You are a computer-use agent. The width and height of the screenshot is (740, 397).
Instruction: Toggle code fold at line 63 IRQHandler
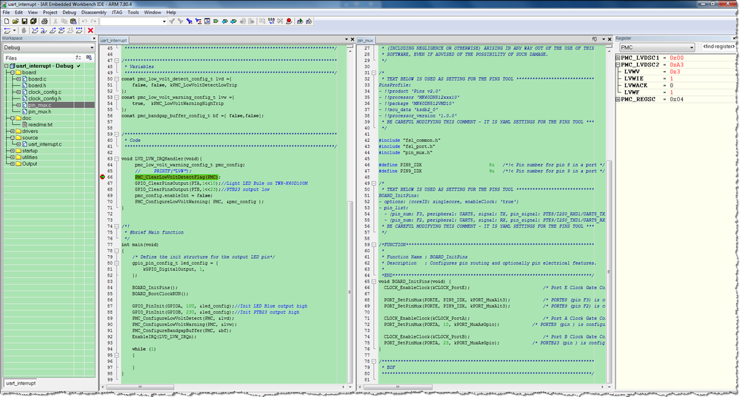click(116, 159)
